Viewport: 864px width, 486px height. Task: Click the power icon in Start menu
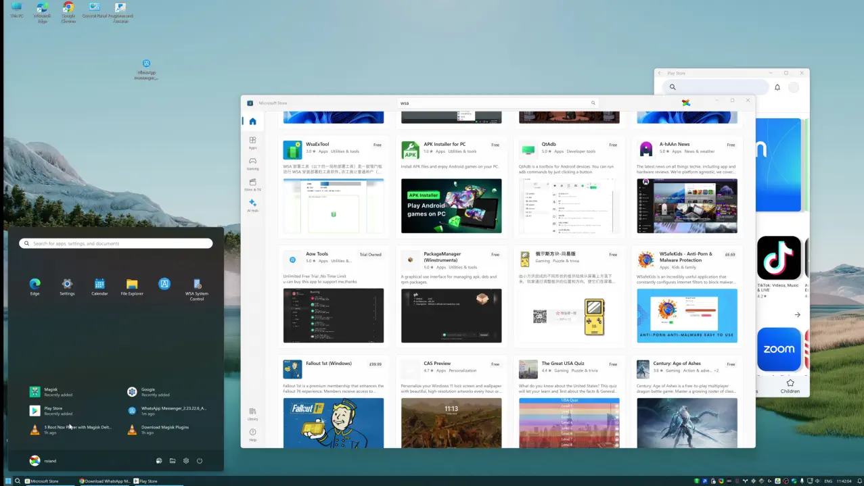[x=200, y=461]
